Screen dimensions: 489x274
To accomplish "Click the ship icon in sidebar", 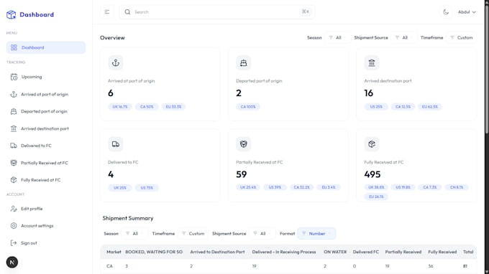I will click(x=14, y=111).
